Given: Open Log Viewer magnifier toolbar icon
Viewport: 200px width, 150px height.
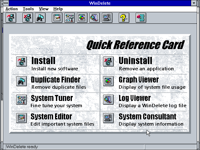Looking at the screenshot, I should click(94, 18).
